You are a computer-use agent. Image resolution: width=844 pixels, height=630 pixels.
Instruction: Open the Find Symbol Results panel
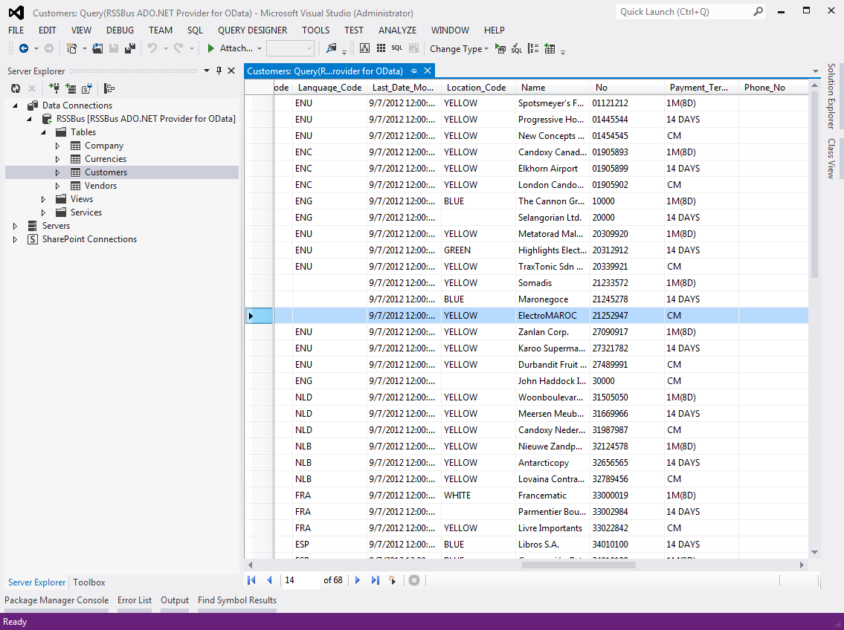click(236, 600)
